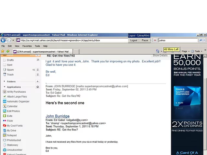Add a new folder with the plus icon
This screenshot has width=207, height=155.
38,81
